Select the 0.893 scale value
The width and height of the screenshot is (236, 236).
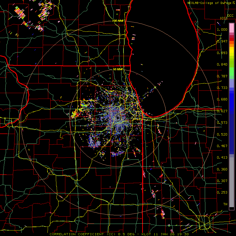pos(222,53)
